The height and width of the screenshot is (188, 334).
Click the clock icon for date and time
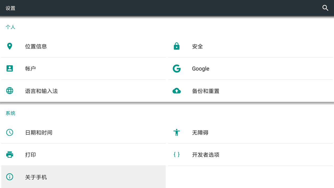[x=10, y=132]
